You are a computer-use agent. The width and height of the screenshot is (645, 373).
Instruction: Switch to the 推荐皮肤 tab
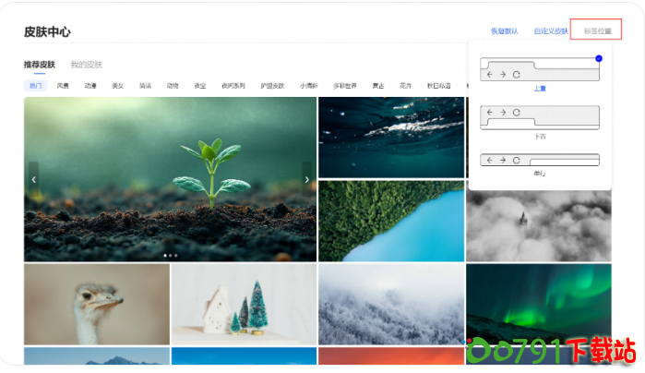point(40,66)
